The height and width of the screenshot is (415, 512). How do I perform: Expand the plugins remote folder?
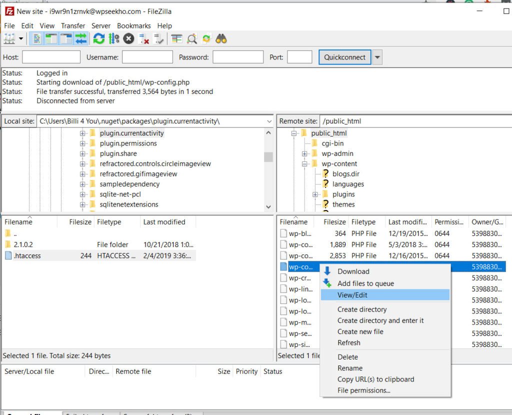[x=315, y=194]
